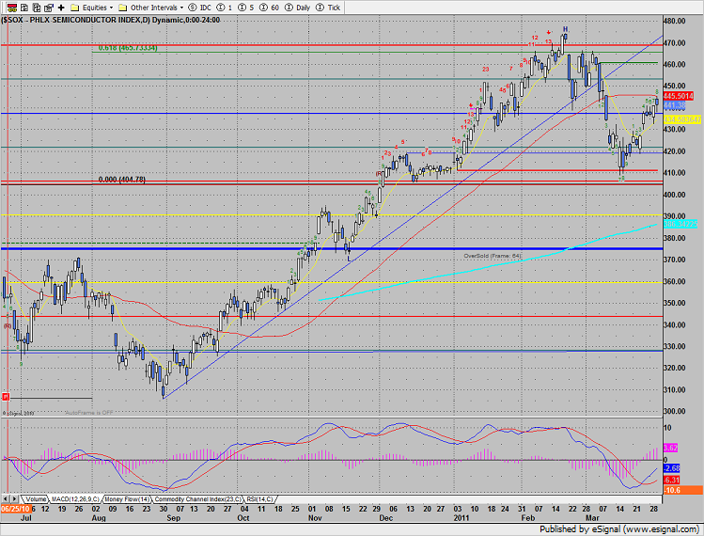
Task: Click the 480.00 price axis label
Action: pyautogui.click(x=675, y=21)
